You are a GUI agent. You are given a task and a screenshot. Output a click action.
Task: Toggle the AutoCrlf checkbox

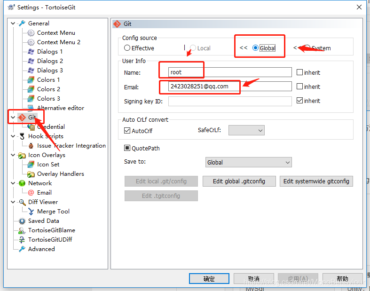tap(127, 131)
